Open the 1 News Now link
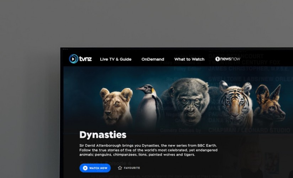The width and height of the screenshot is (293, 178). (x=228, y=59)
